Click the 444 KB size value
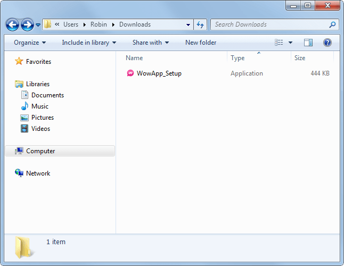The image size is (344, 266). (x=320, y=73)
